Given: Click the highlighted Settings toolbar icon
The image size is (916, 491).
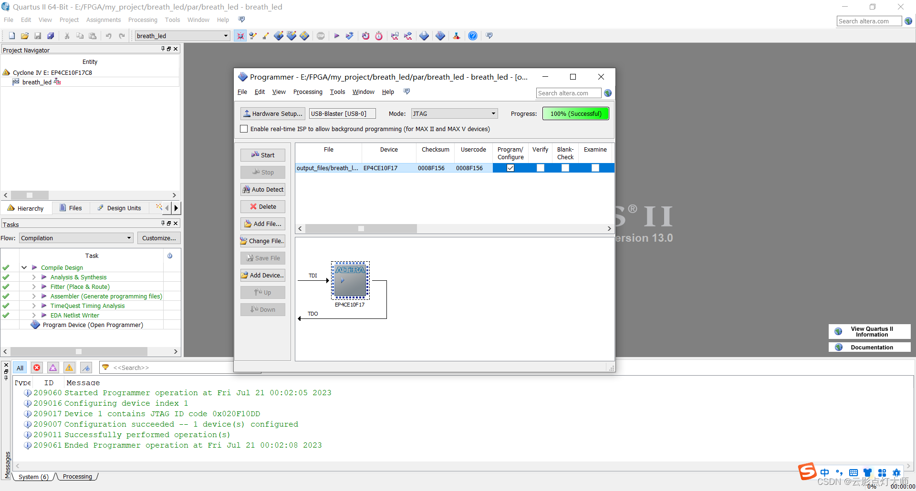Looking at the screenshot, I should pyautogui.click(x=240, y=36).
